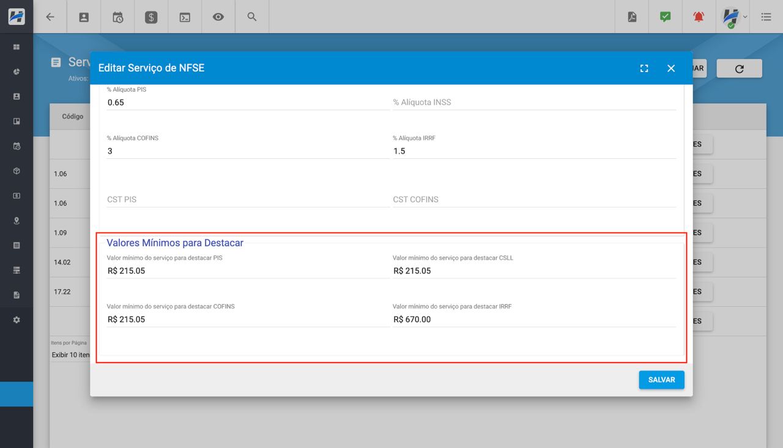Viewport: 783px width, 448px height.
Task: Open the calendar clock toolbar icon
Action: [x=117, y=17]
